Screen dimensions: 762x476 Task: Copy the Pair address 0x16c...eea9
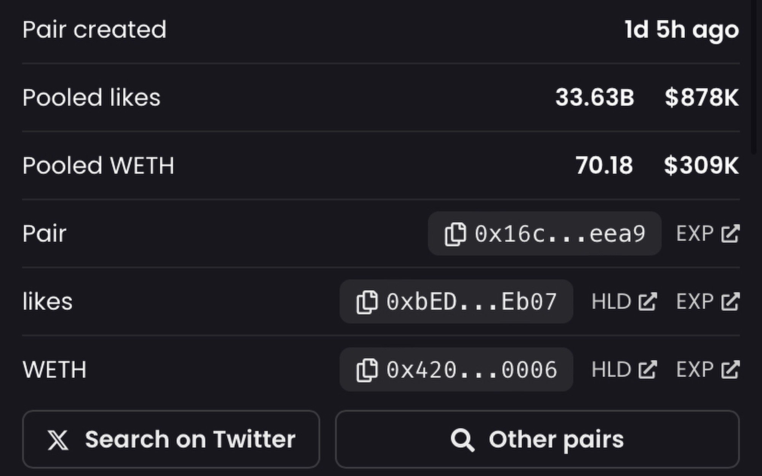(455, 234)
